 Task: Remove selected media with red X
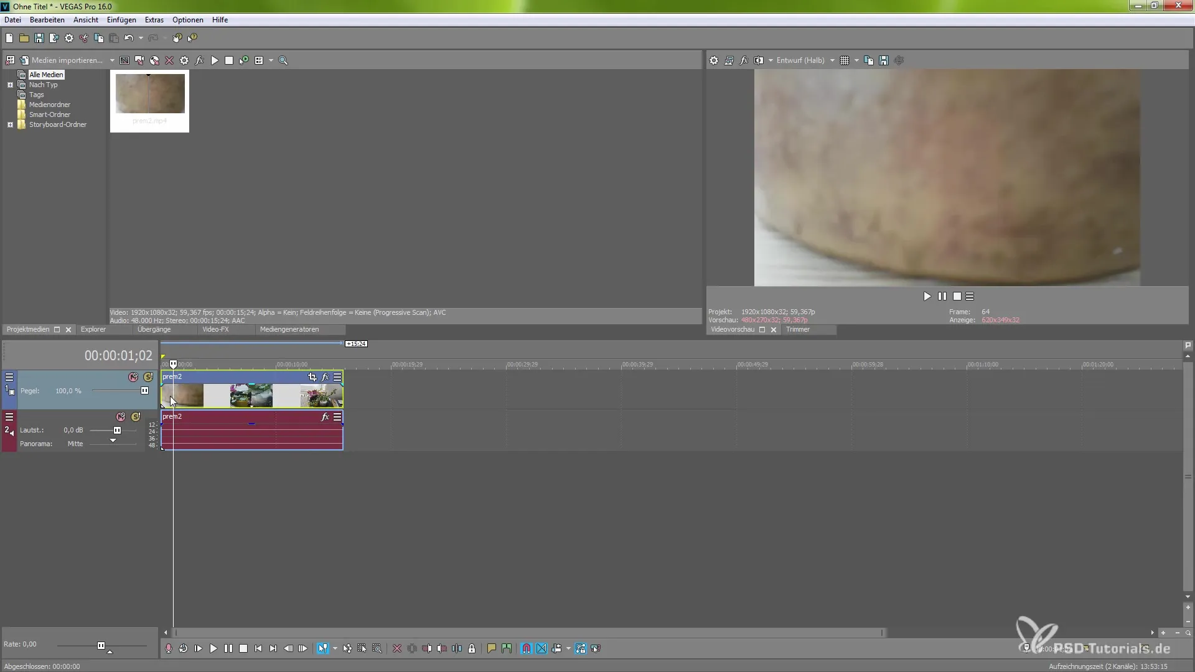pos(169,60)
